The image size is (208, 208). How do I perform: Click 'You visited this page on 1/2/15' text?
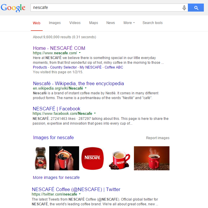click(58, 72)
